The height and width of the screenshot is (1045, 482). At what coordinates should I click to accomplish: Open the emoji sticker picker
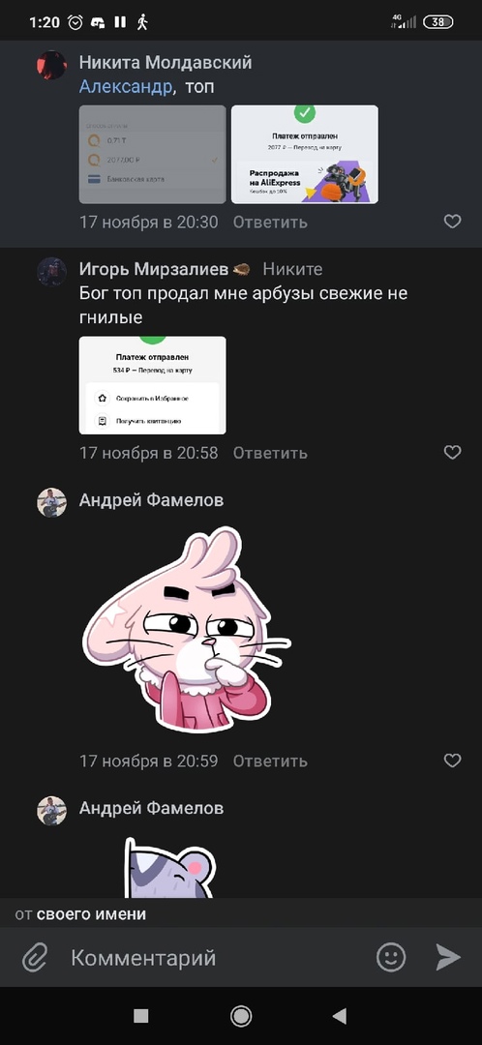tap(391, 958)
